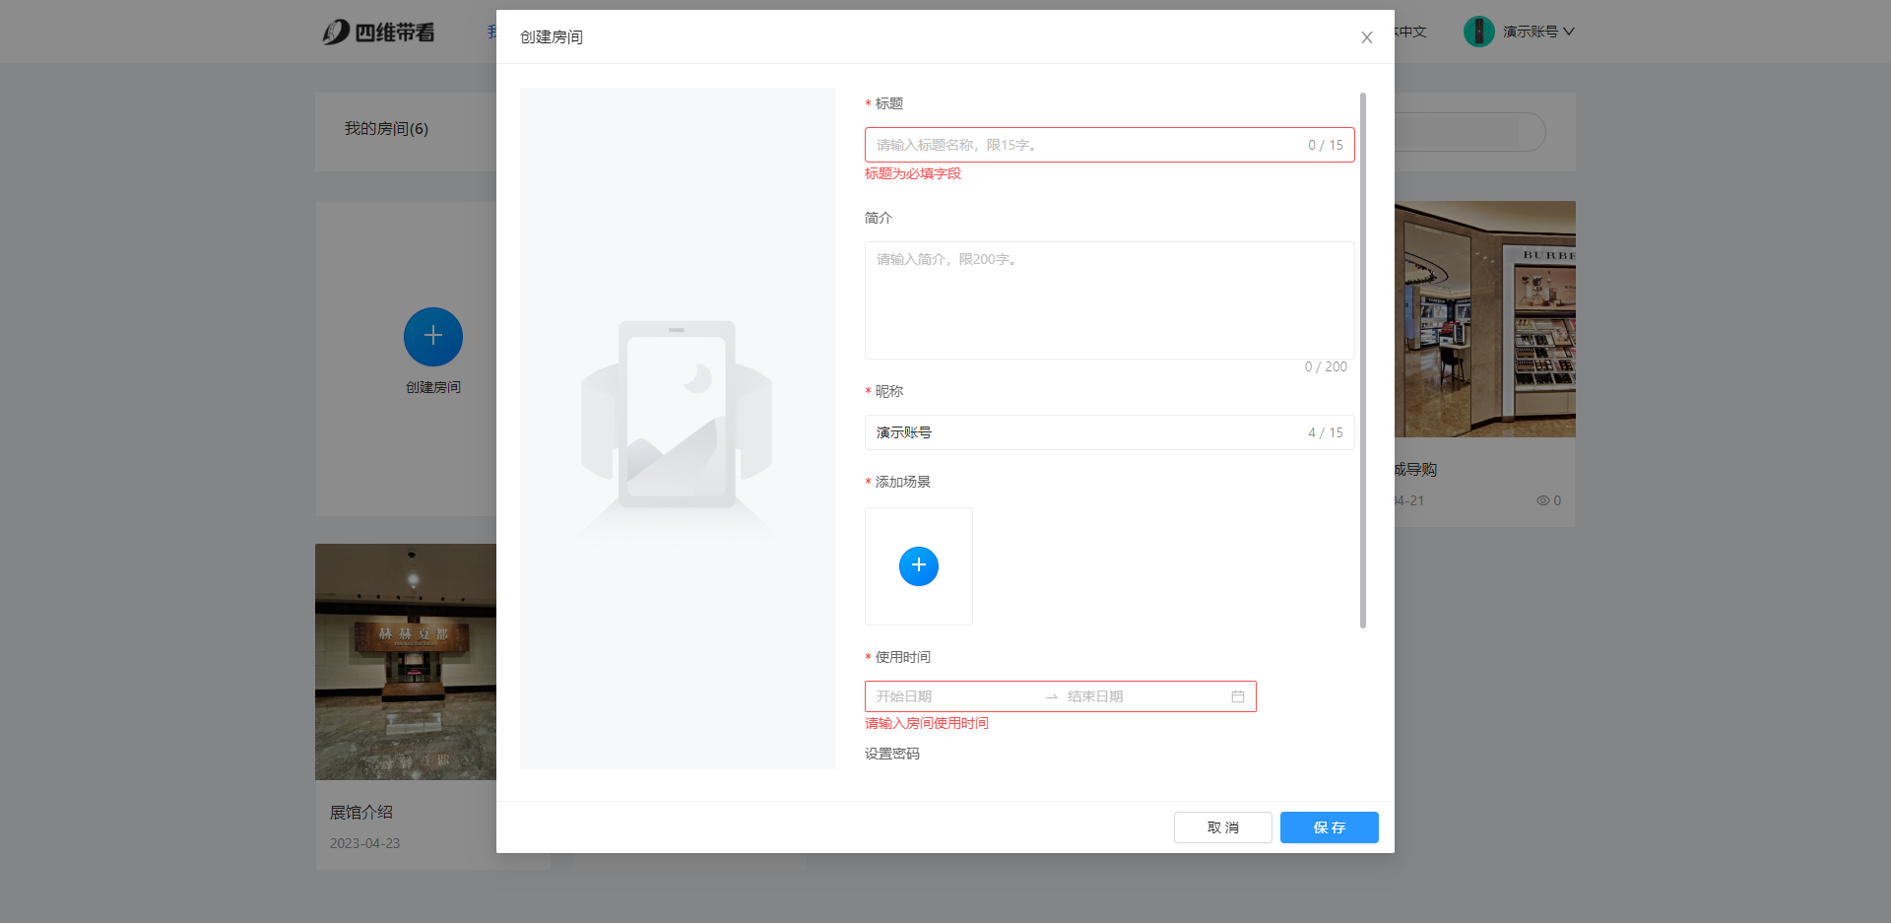This screenshot has height=923, width=1891.
Task: Click the 四维带看 logo
Action: 379,33
